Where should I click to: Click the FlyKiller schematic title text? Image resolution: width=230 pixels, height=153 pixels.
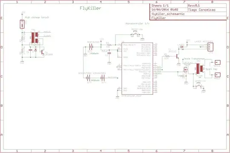(x=90, y=8)
